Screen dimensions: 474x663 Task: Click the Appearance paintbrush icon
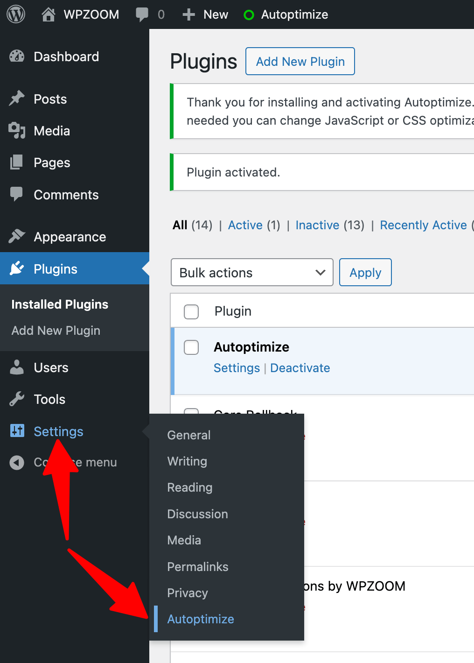tap(17, 236)
